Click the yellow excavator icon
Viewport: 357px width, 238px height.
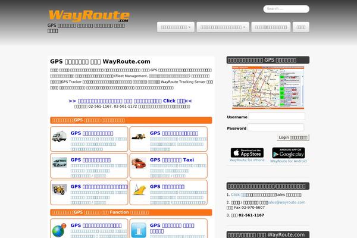(139, 136)
